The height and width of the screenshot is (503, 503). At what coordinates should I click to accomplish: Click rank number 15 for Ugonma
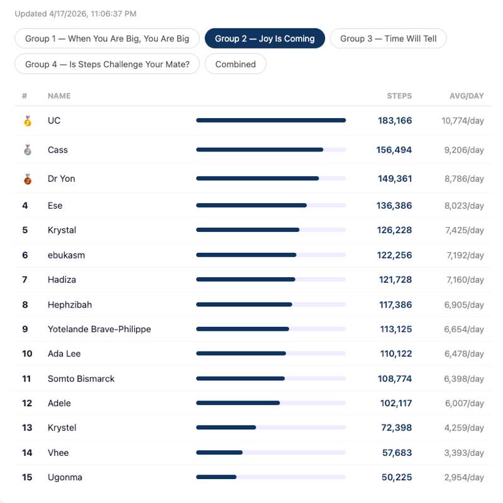click(27, 477)
